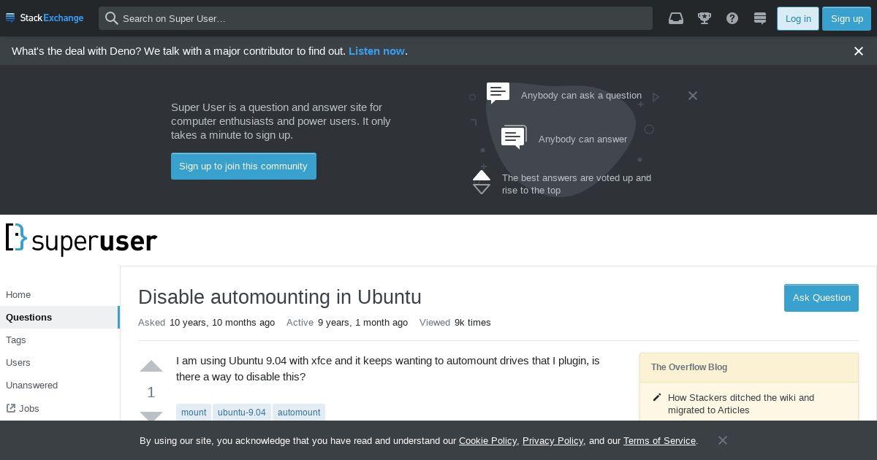This screenshot has height=460, width=877.
Task: Open the achievements trophy icon
Action: pyautogui.click(x=705, y=18)
